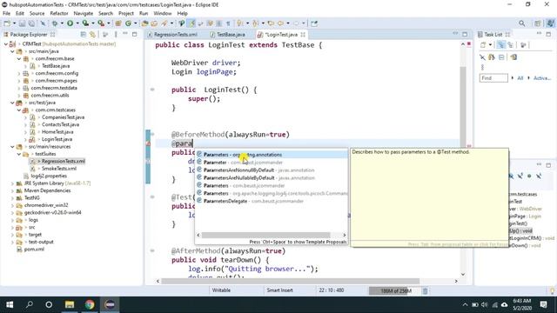The width and height of the screenshot is (557, 313).
Task: Click the Coverage run icon
Action: pyautogui.click(x=85, y=23)
